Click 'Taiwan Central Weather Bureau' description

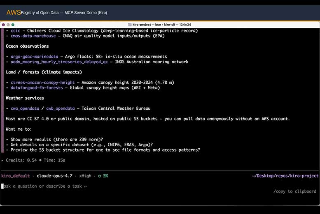pos(116,108)
